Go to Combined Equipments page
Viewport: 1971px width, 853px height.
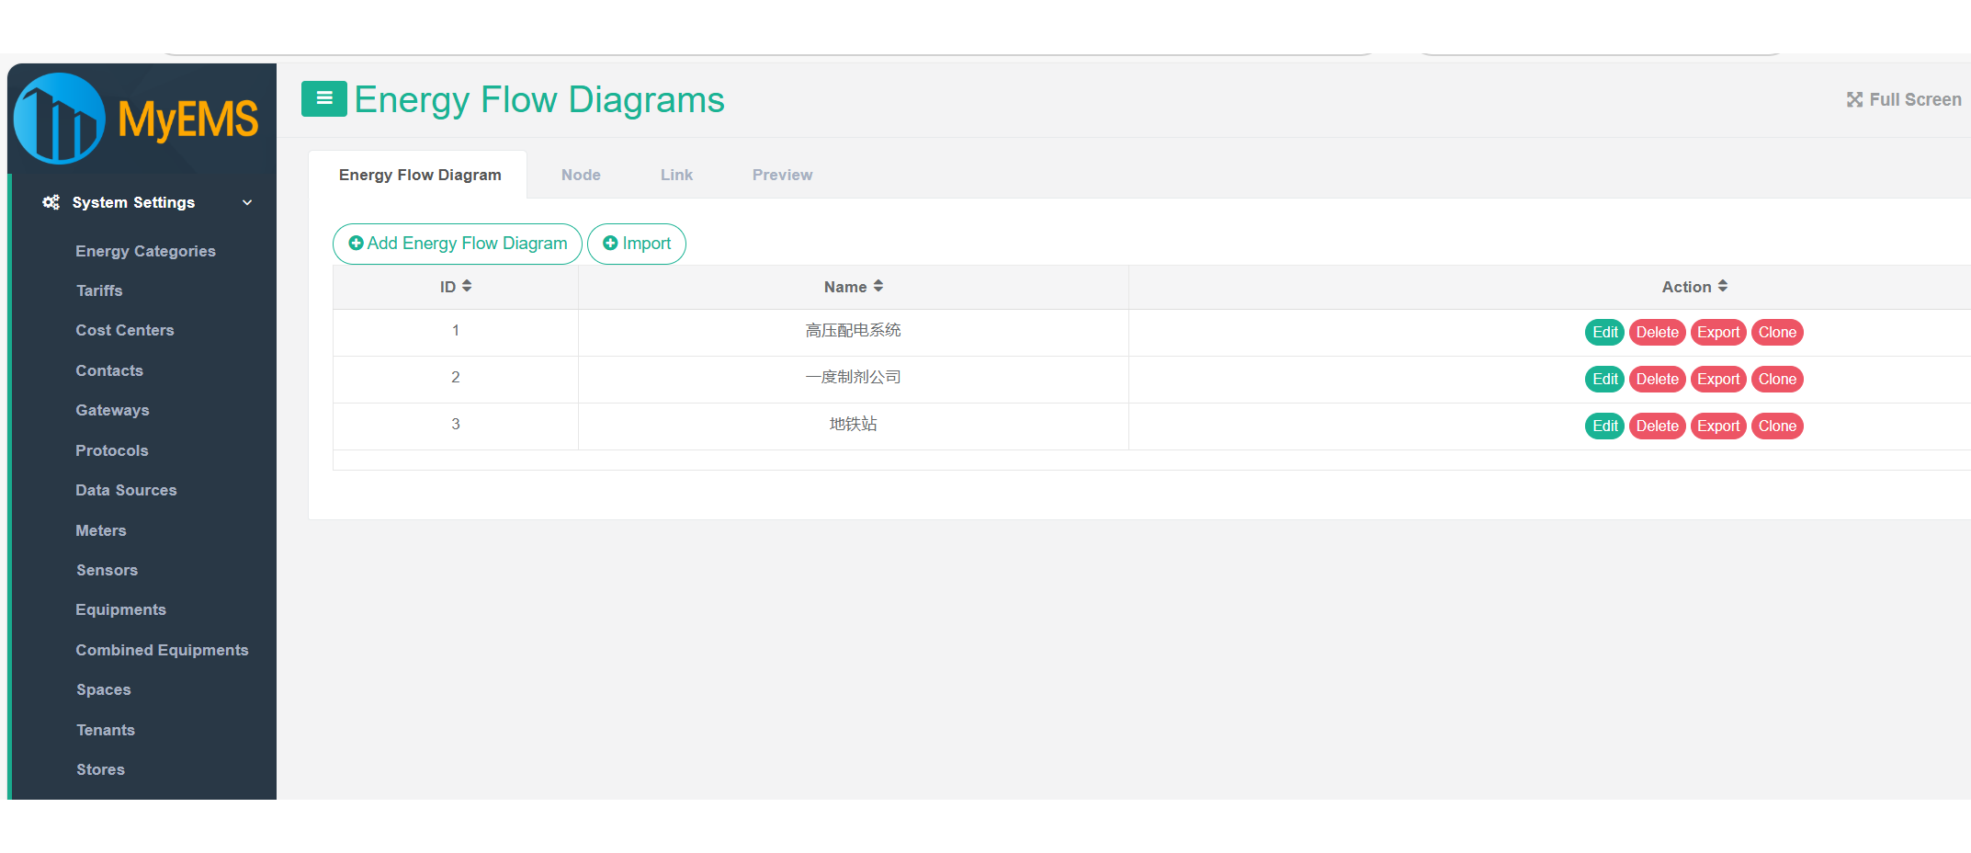(x=162, y=650)
